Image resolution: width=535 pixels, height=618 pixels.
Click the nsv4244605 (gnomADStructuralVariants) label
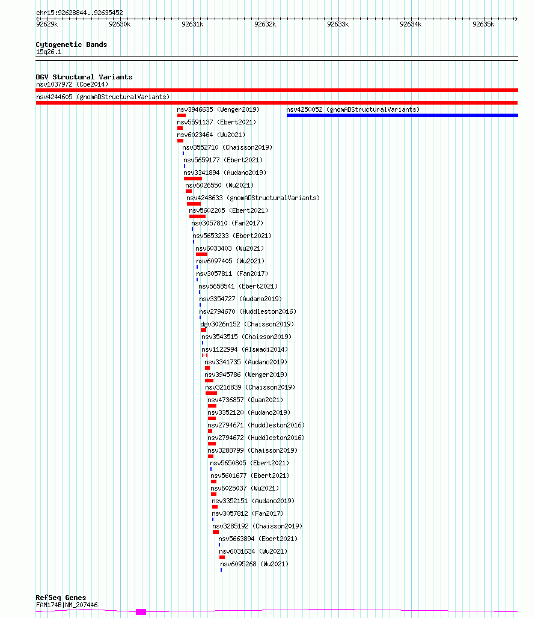[x=103, y=97]
